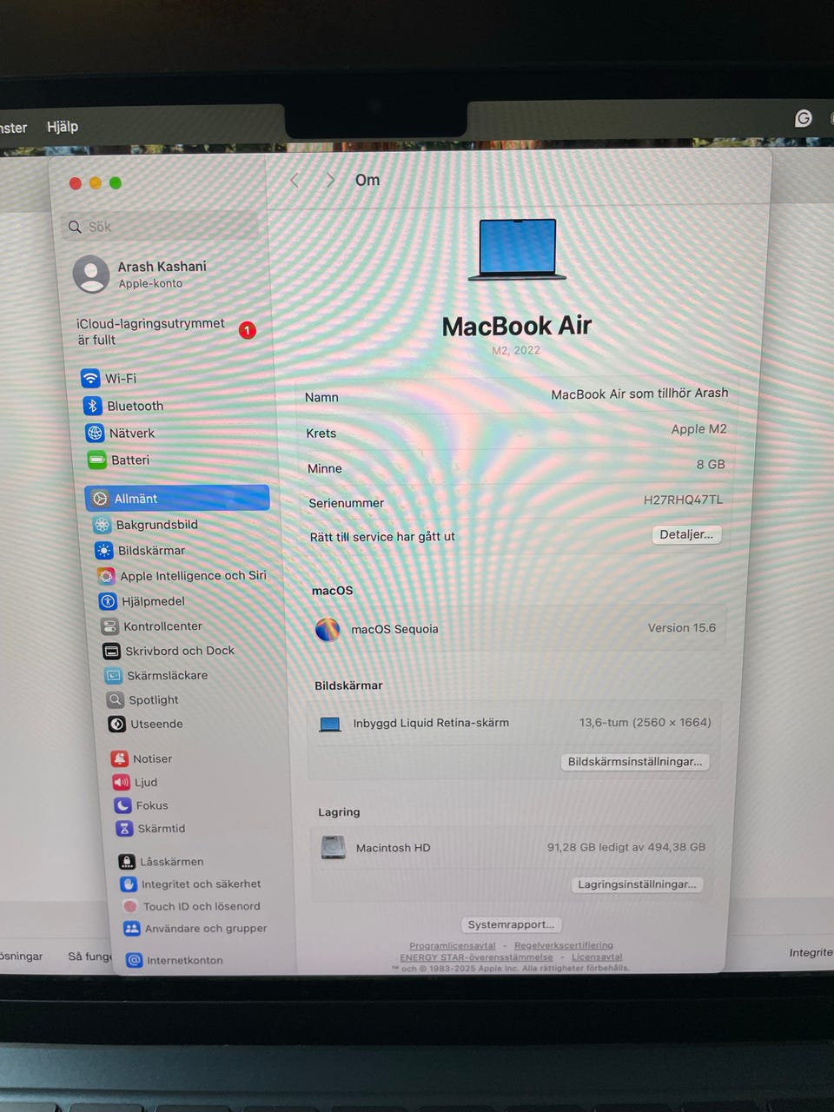The height and width of the screenshot is (1112, 834).
Task: Open Kontrollcenter icon
Action: click(109, 626)
